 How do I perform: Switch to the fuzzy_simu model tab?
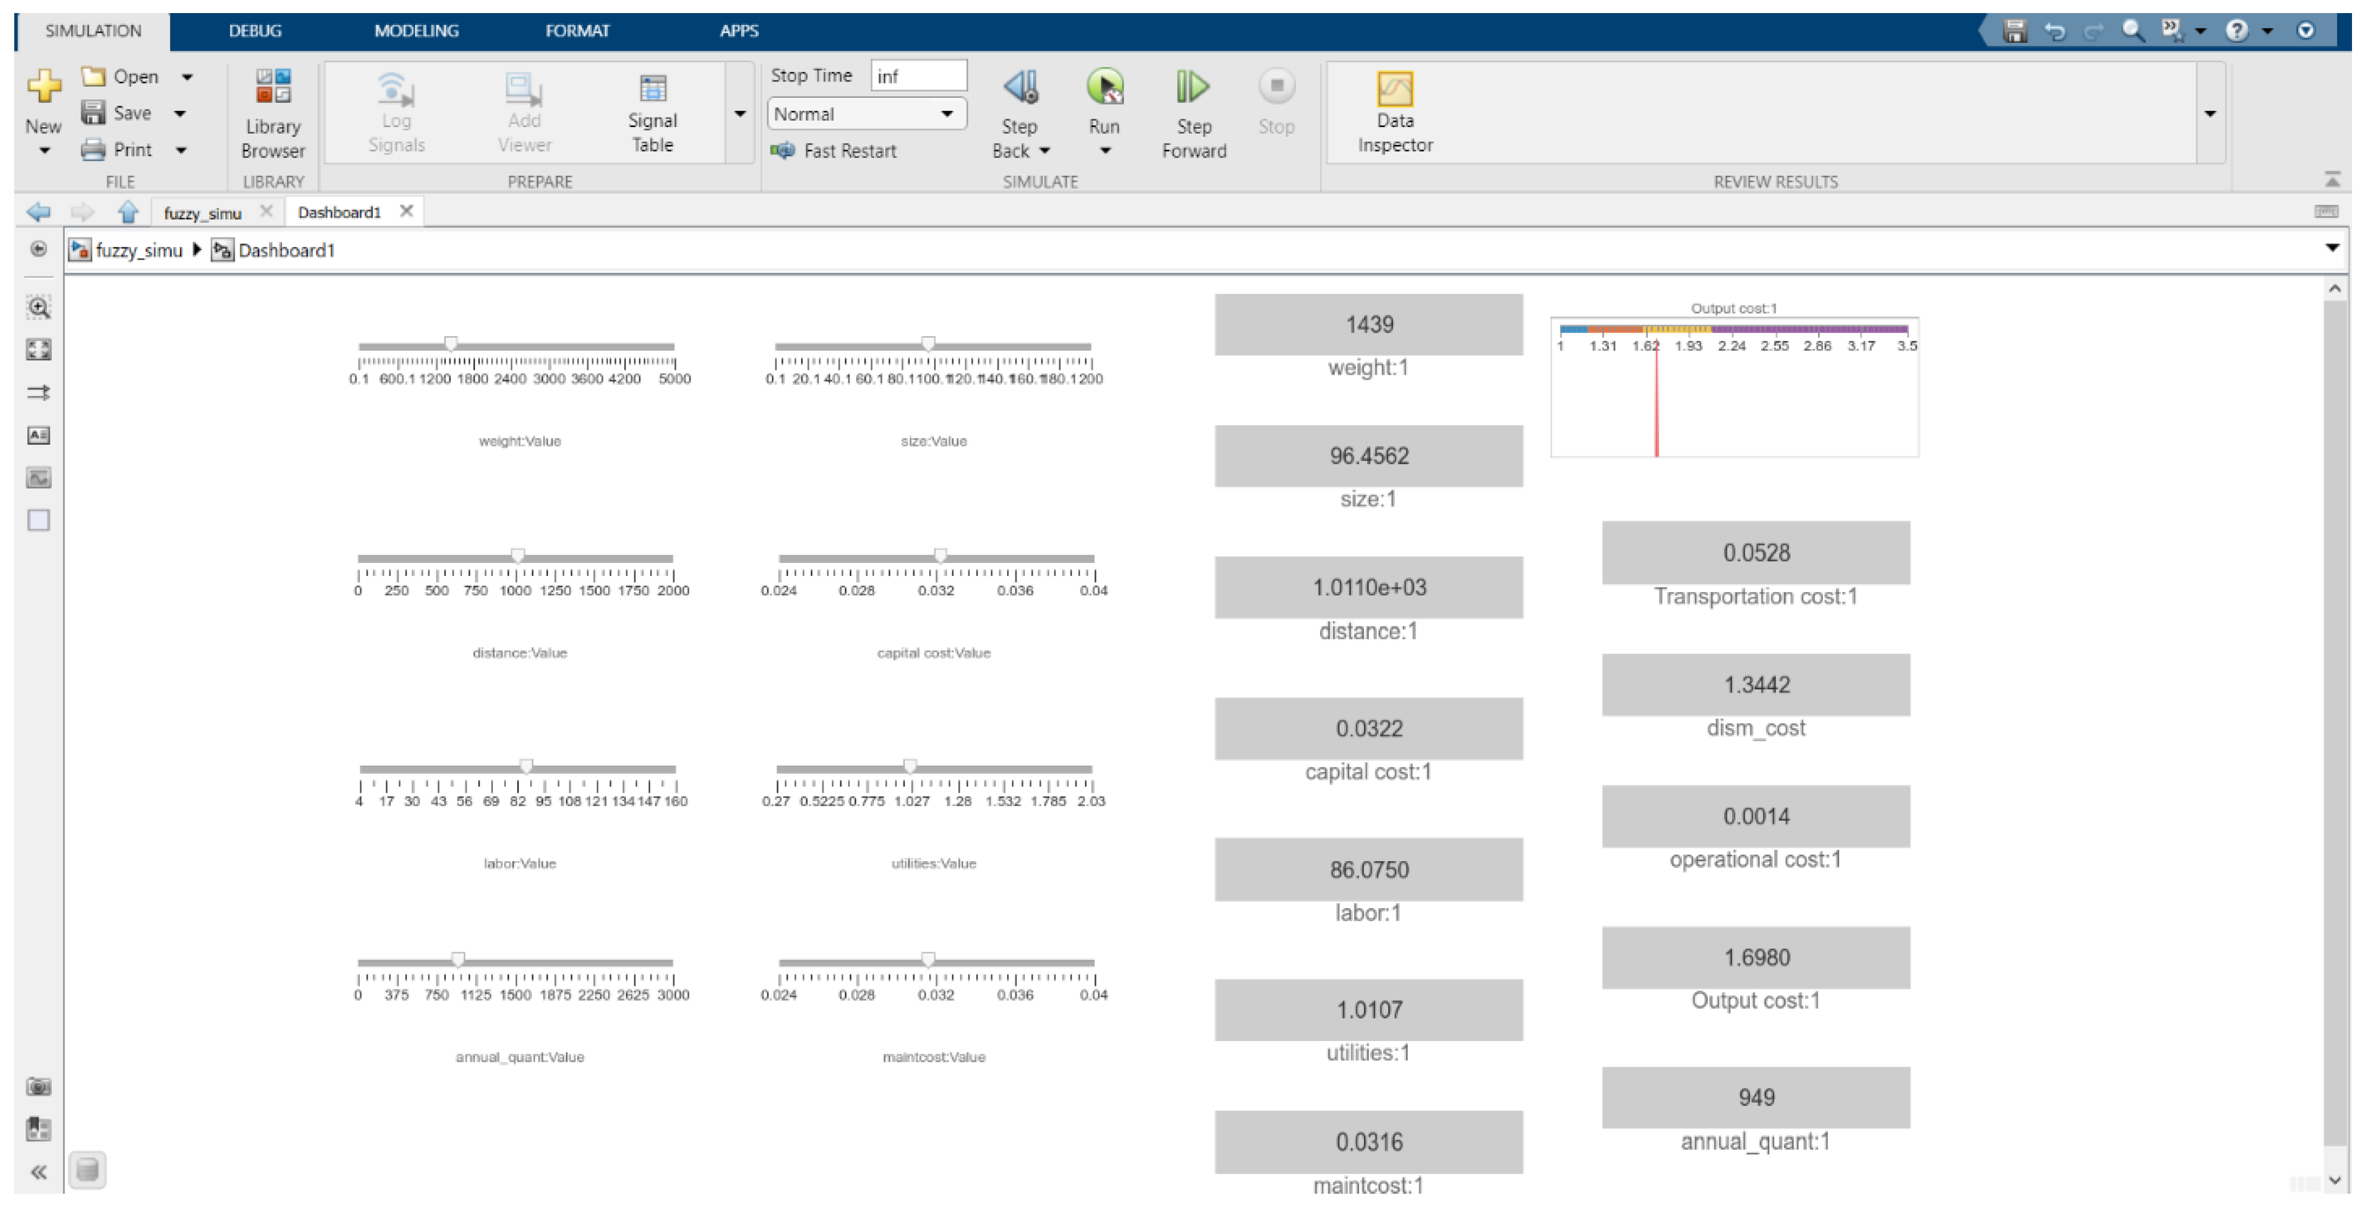point(202,213)
